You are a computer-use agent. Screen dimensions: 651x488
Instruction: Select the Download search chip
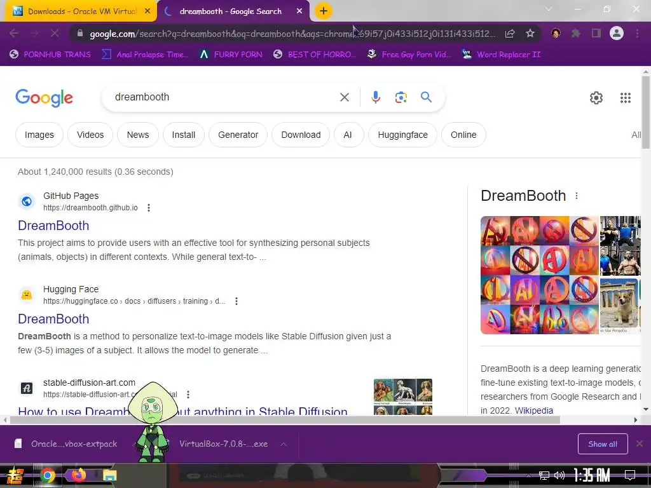pyautogui.click(x=301, y=135)
